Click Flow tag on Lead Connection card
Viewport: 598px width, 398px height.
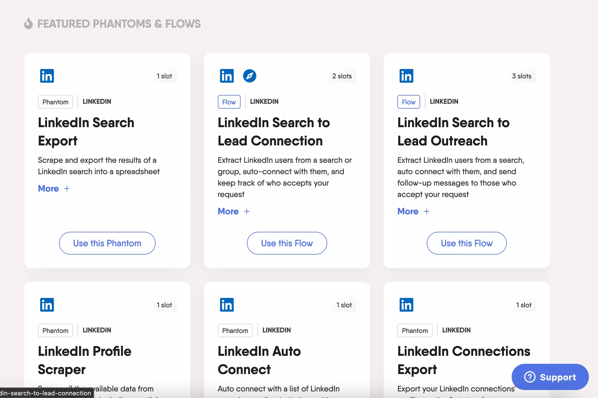point(229,102)
